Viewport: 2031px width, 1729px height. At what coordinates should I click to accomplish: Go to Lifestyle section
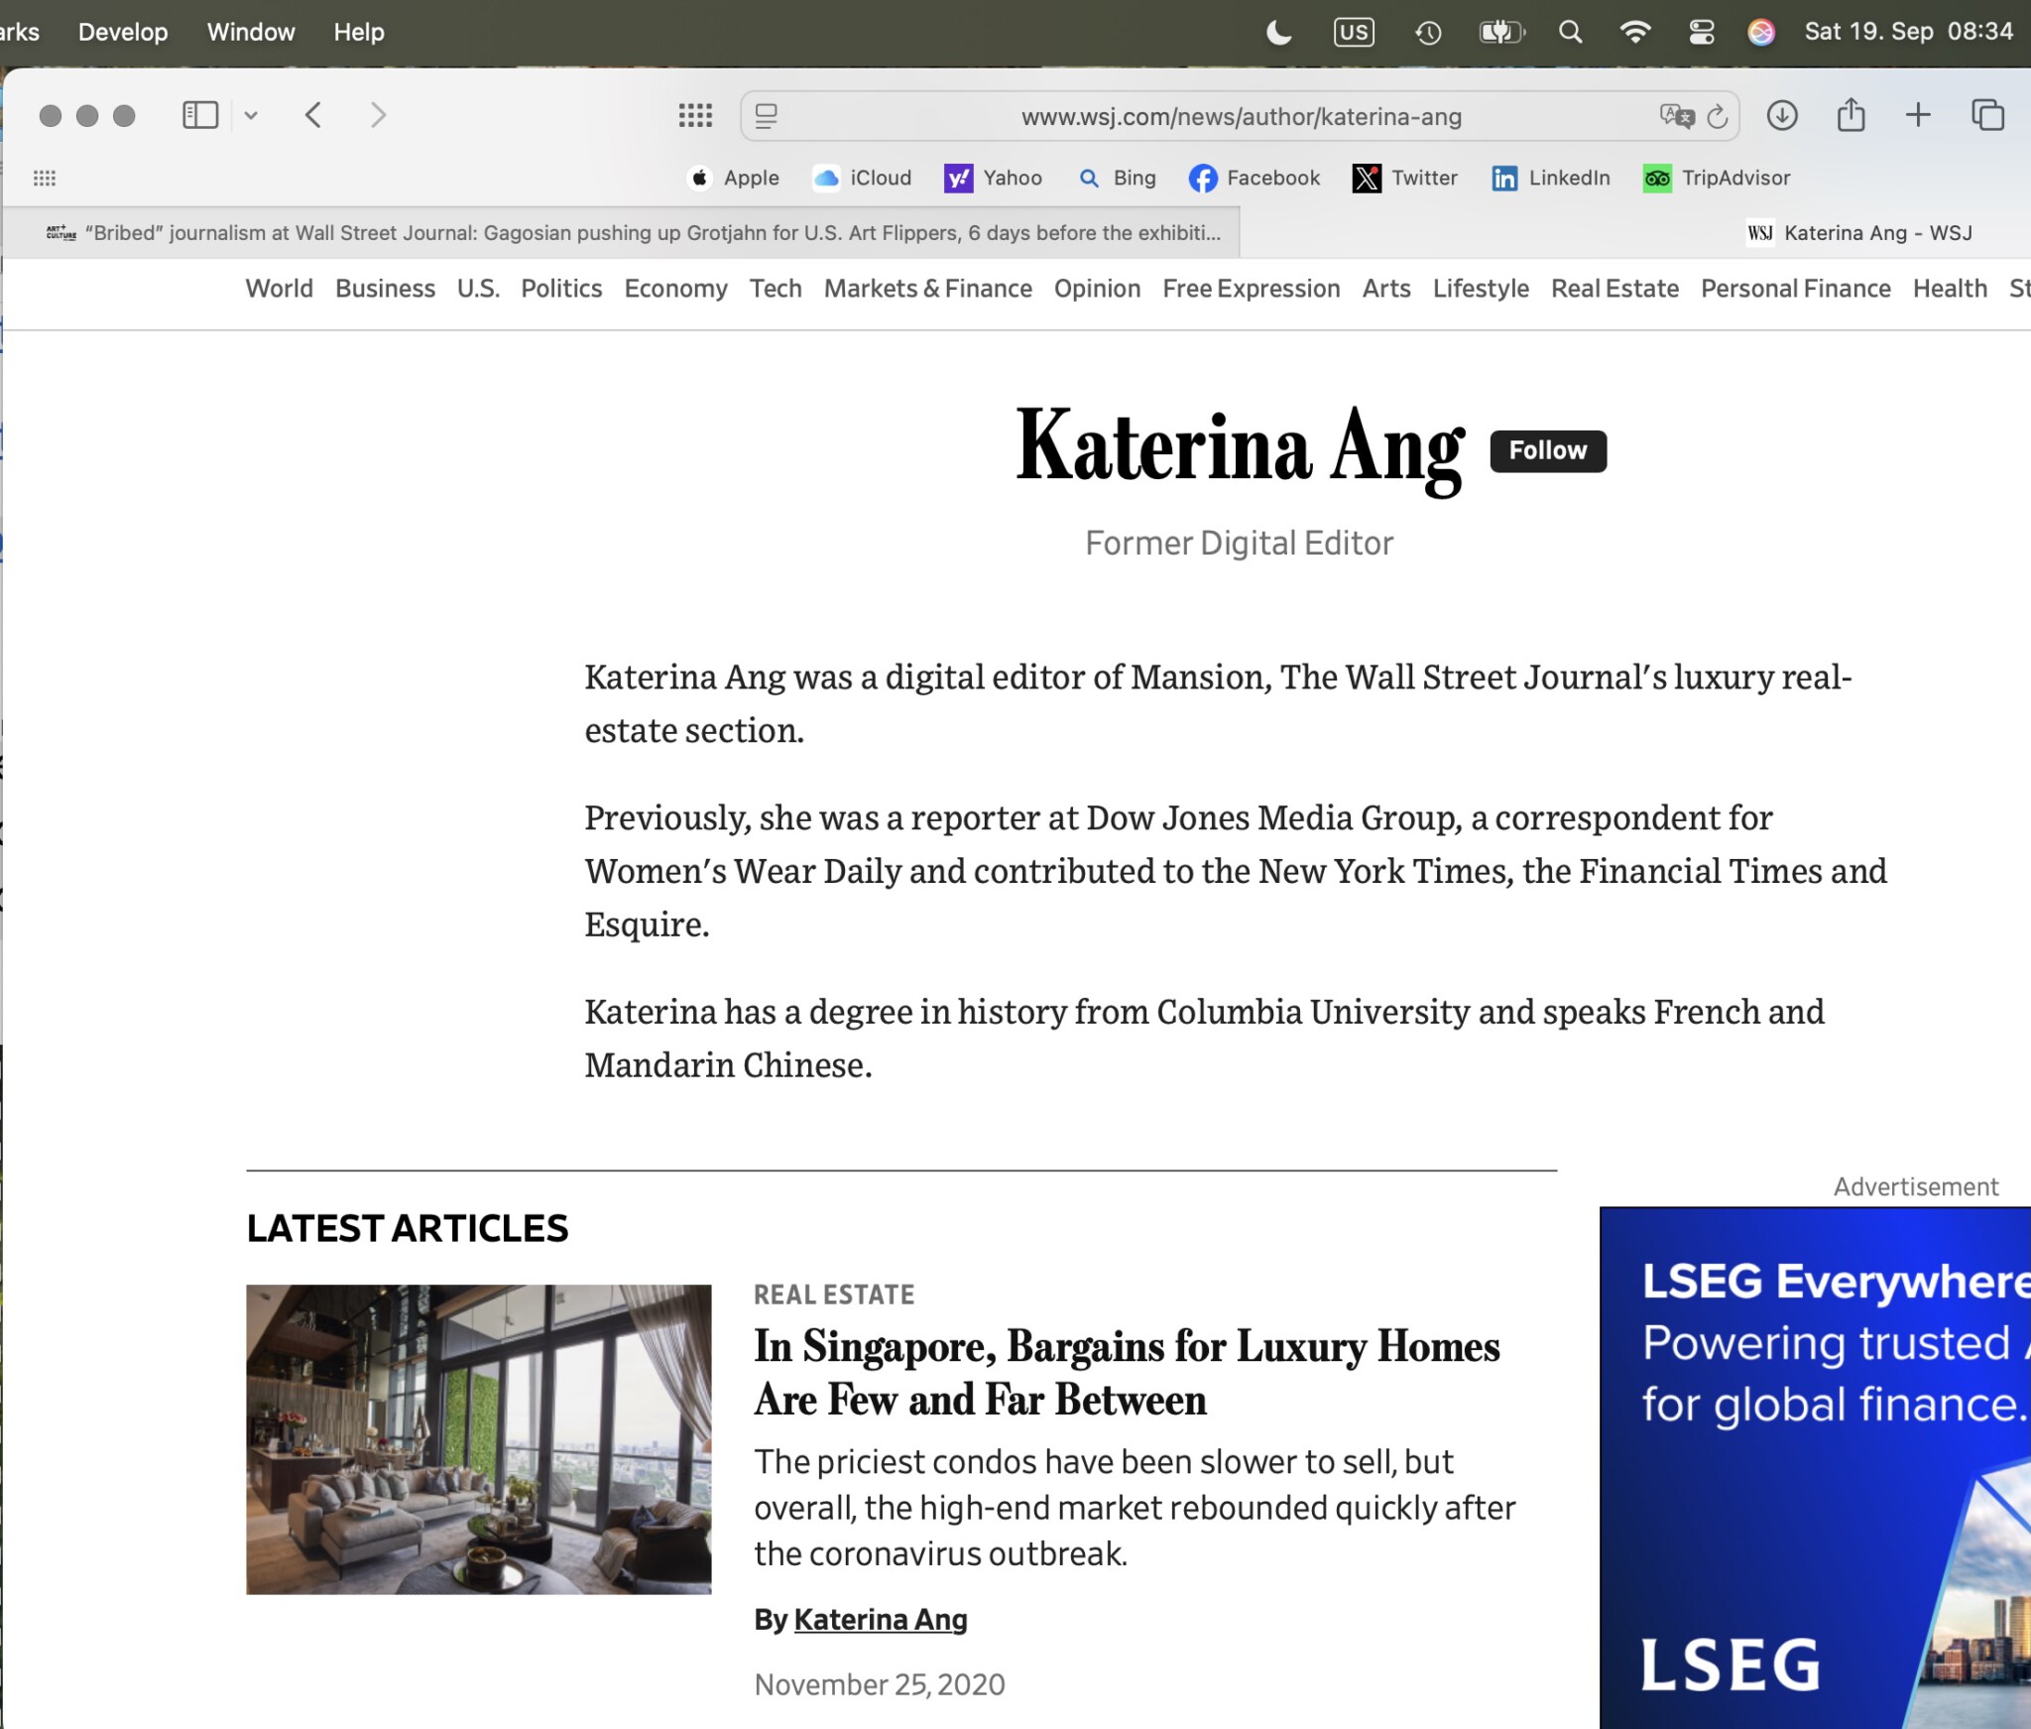click(x=1481, y=289)
